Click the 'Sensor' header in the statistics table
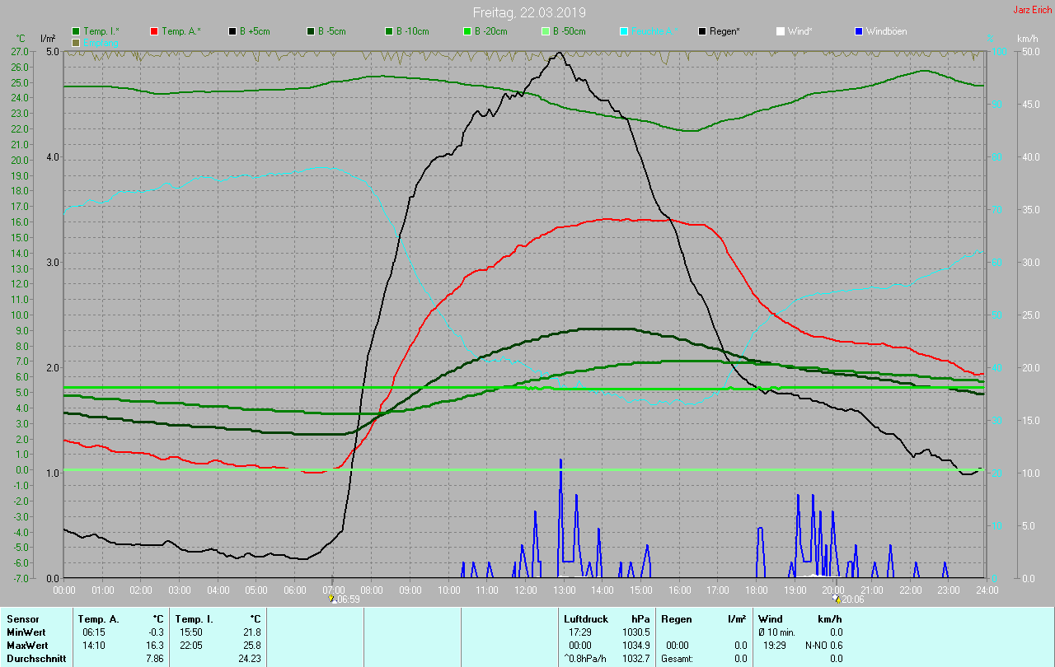Screen dimensions: 1055x667 point(22,619)
